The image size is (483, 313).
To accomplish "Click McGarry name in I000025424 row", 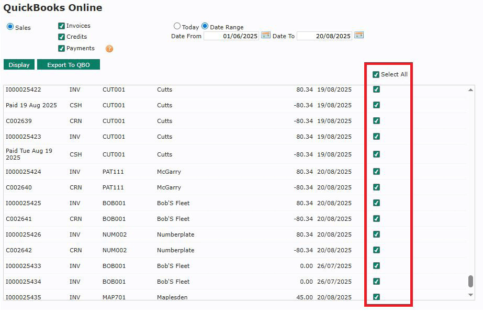I will pos(169,172).
